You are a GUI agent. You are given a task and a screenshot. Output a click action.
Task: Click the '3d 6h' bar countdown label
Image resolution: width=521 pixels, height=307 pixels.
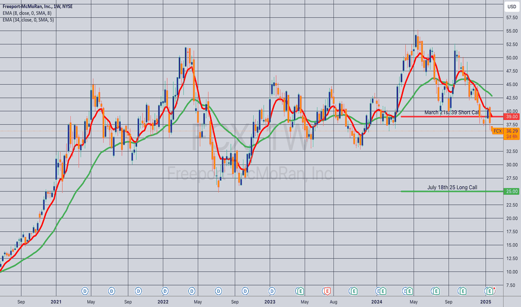511,137
